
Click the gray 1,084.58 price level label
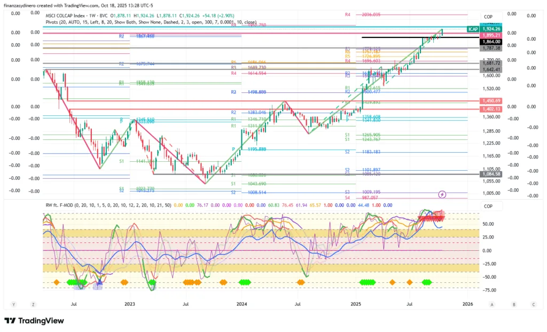(490, 174)
